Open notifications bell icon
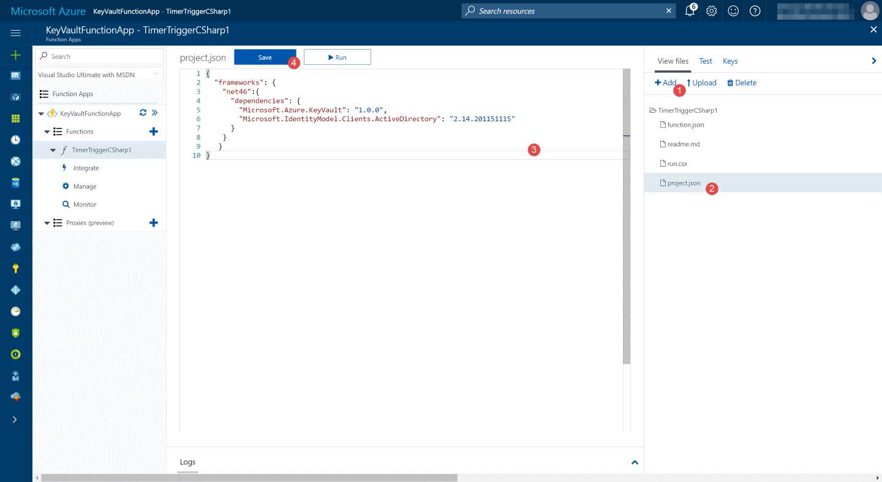Viewport: 882px width, 482px height. click(690, 10)
